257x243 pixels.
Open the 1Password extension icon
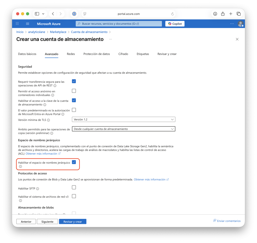(74, 14)
